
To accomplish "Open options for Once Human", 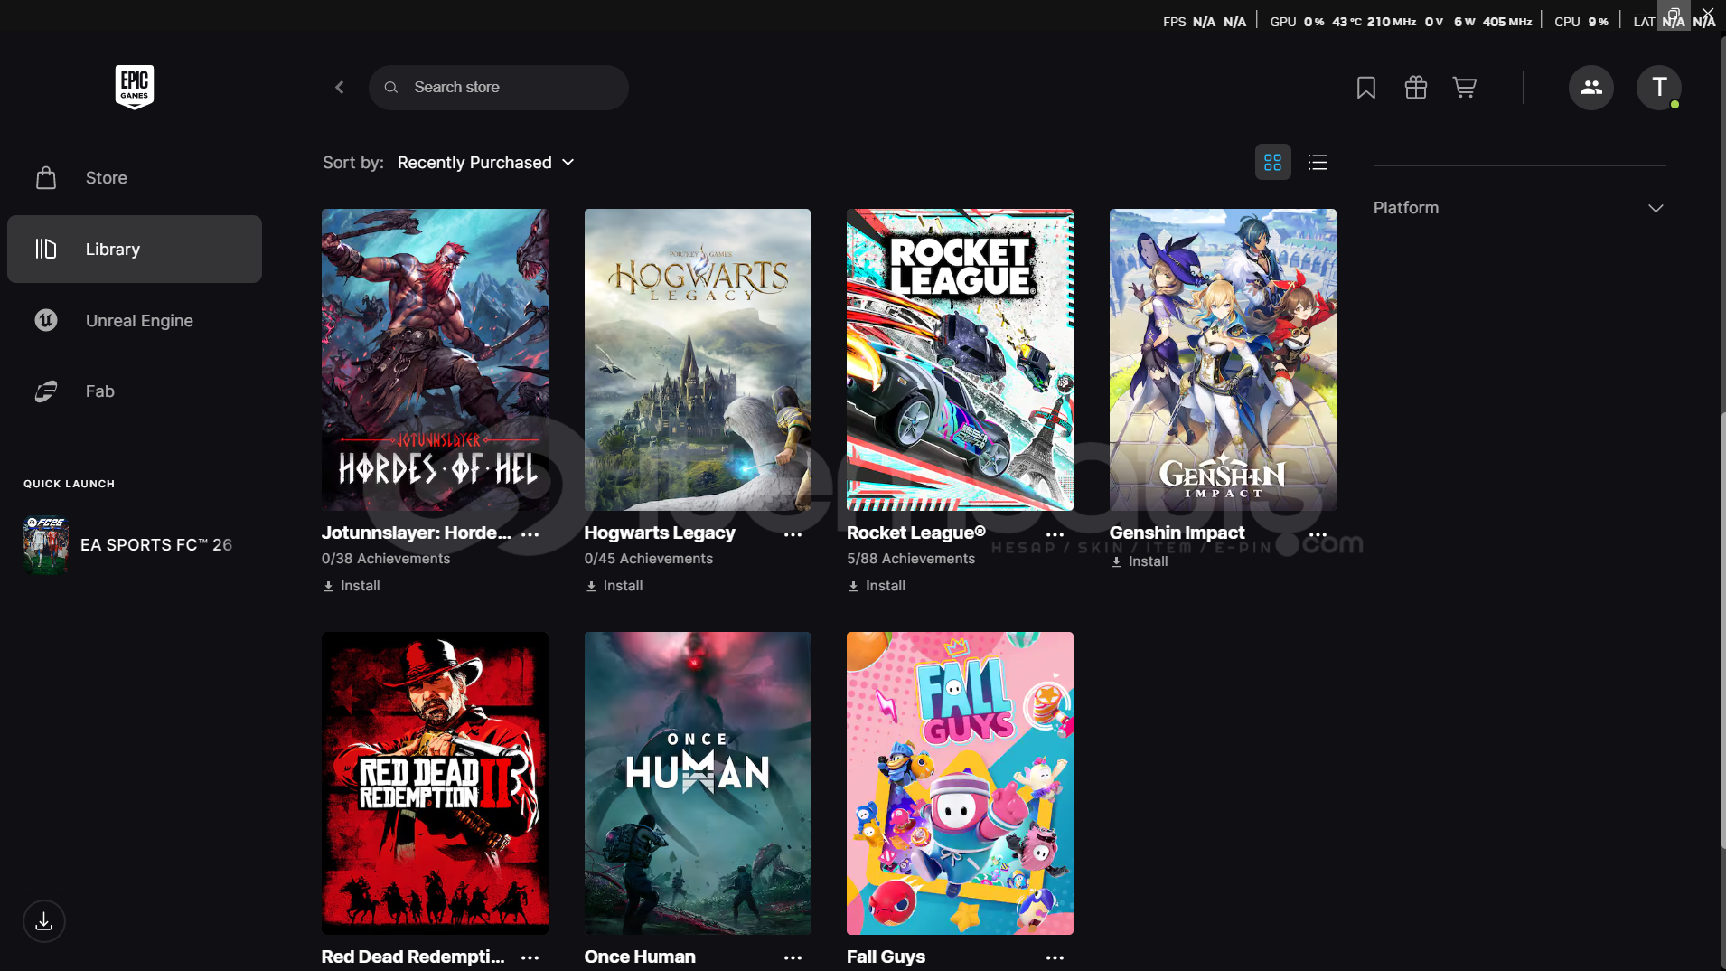I will 793,957.
